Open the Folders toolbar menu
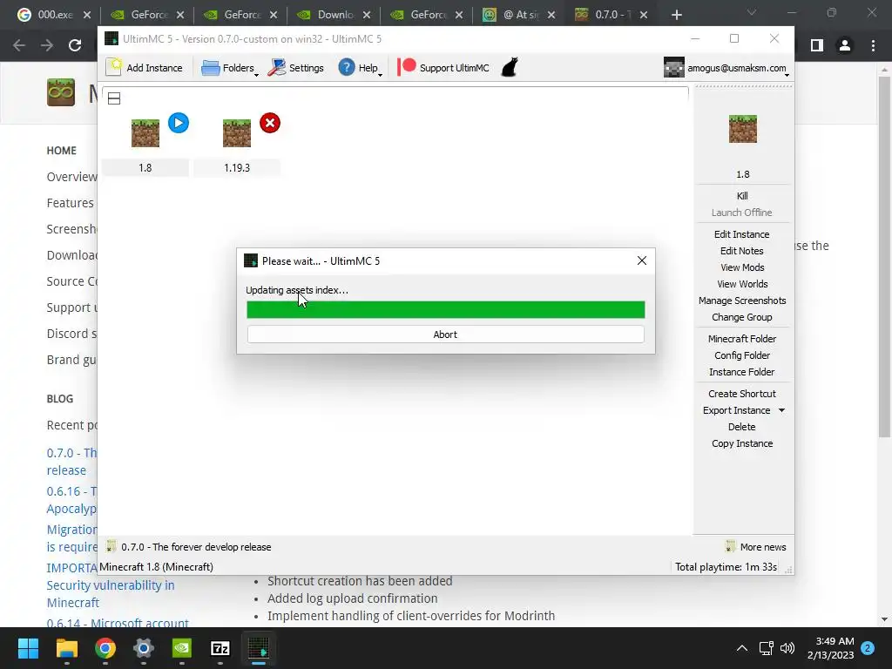892x669 pixels. click(x=229, y=68)
